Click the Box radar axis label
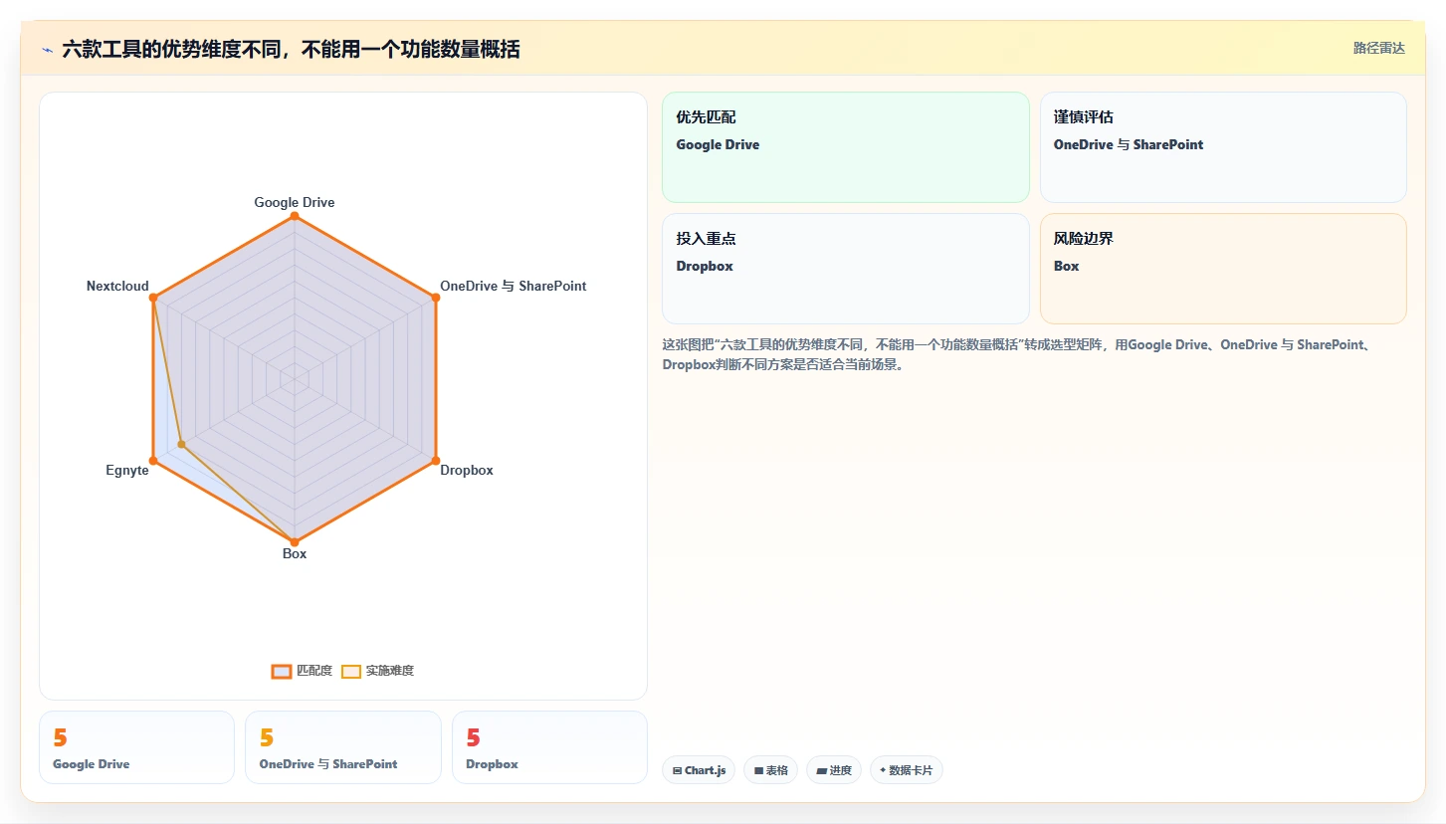 (295, 553)
